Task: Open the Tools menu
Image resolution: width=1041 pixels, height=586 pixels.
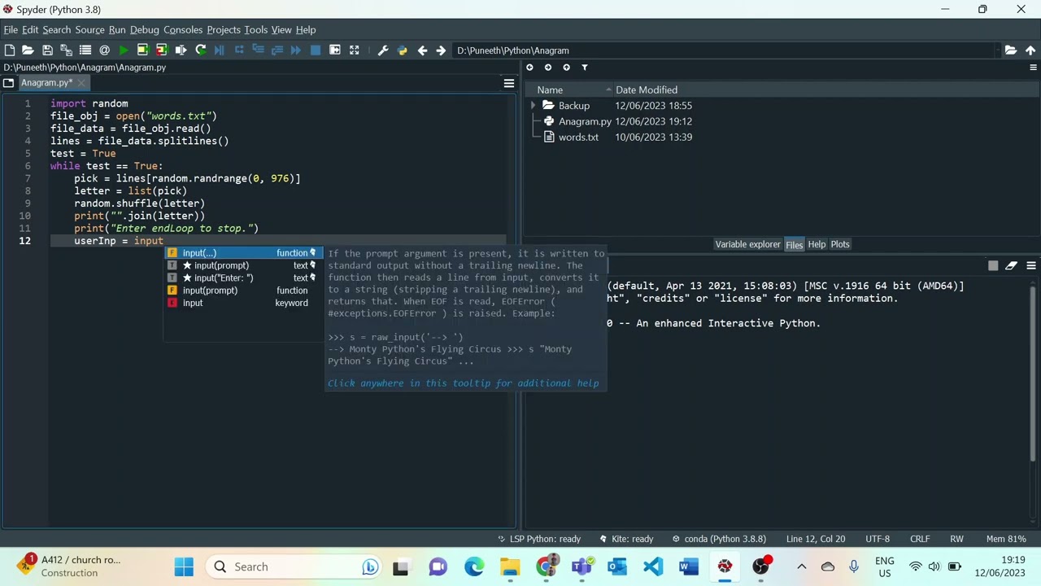Action: [x=255, y=30]
